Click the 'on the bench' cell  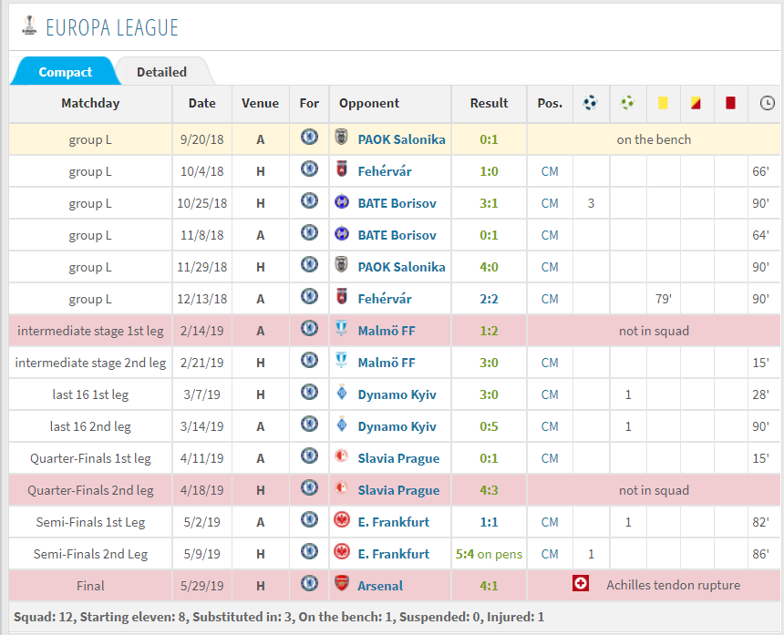tap(654, 139)
